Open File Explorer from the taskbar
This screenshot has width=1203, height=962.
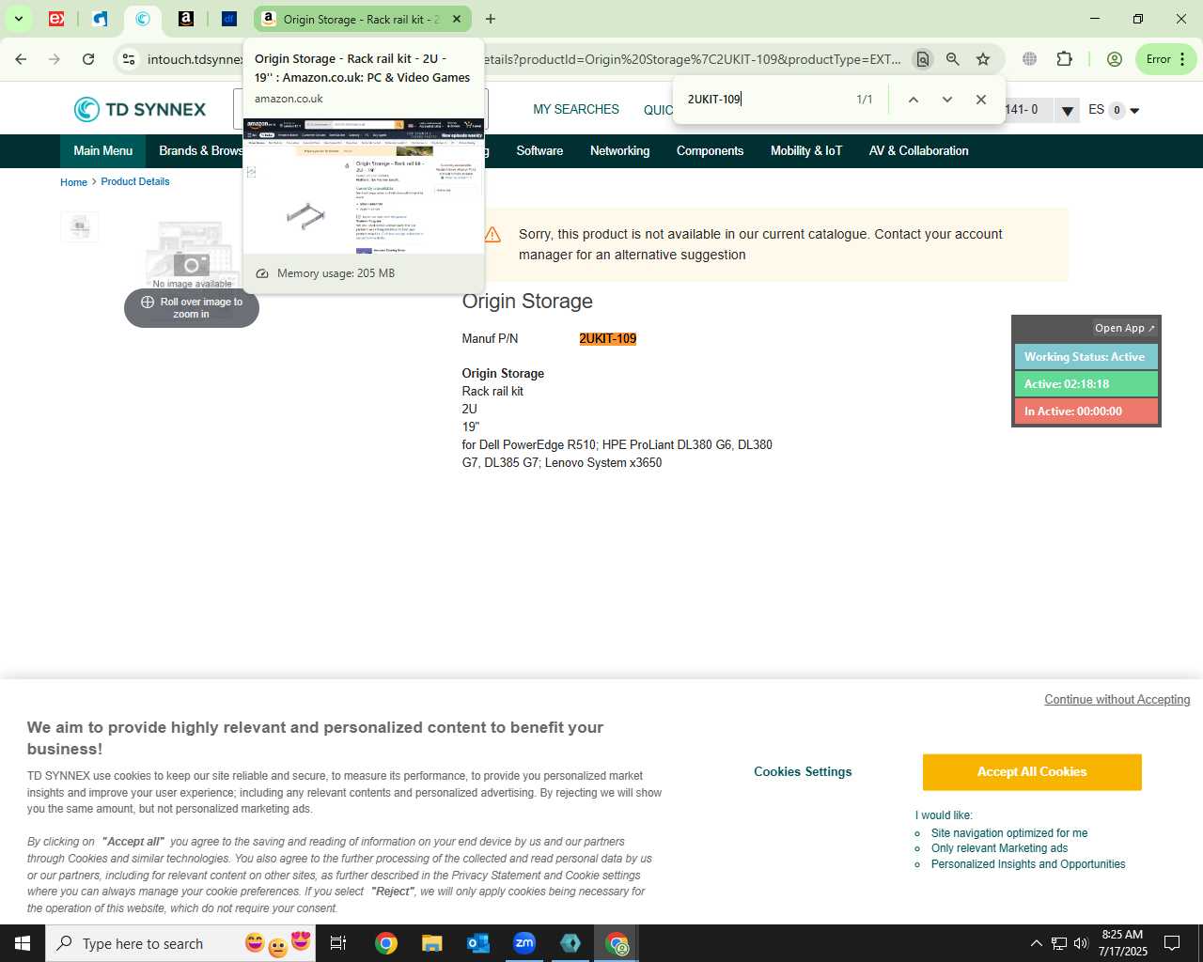[431, 943]
